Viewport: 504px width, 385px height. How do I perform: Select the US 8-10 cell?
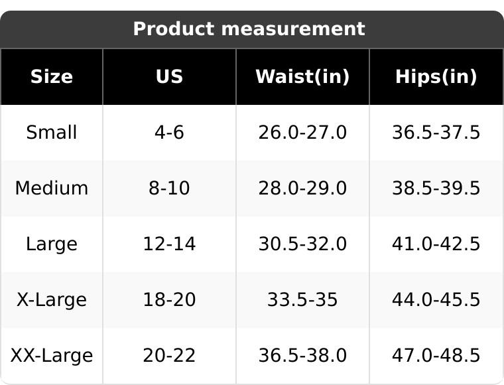tap(169, 189)
